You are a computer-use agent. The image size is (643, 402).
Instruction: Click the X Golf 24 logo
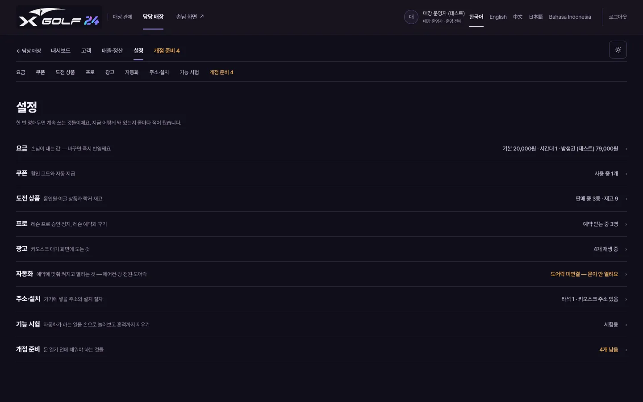(x=59, y=17)
